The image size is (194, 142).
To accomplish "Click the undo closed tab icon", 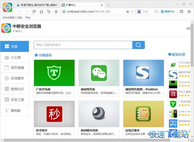I will pyautogui.click(x=49, y=12).
